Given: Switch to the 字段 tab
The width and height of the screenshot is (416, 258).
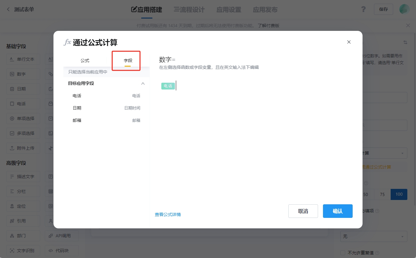Looking at the screenshot, I should (128, 60).
